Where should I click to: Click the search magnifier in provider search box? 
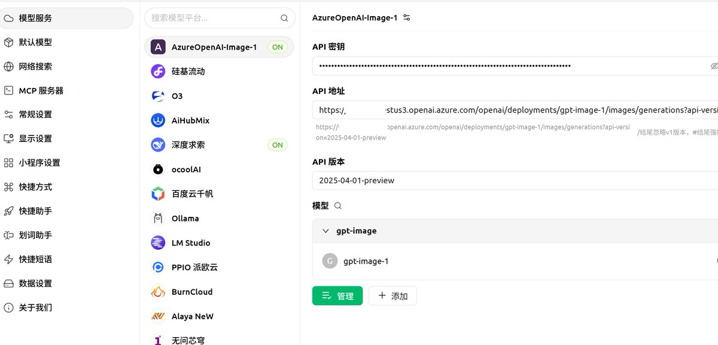[x=284, y=18]
